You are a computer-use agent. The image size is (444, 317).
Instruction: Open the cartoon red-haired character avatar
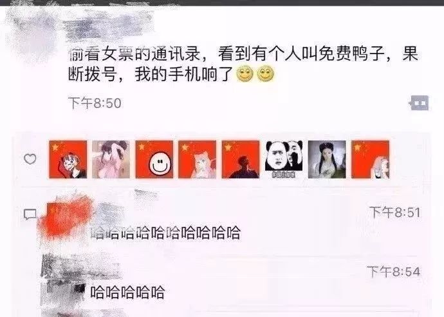tap(68, 159)
